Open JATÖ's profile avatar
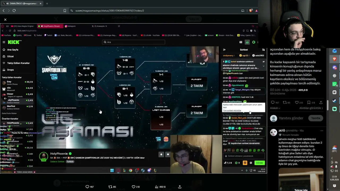This screenshot has height=191, width=340. [x=274, y=132]
